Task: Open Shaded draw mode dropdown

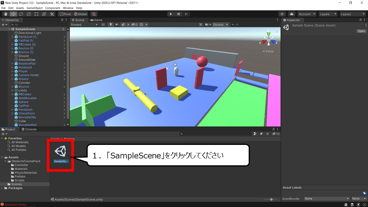Action: (x=84, y=25)
